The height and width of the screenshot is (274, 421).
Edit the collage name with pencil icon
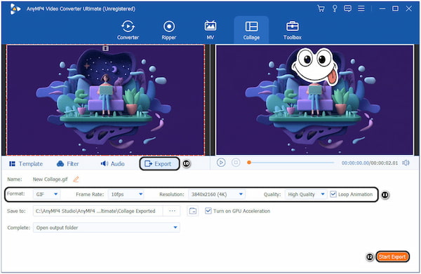point(76,179)
